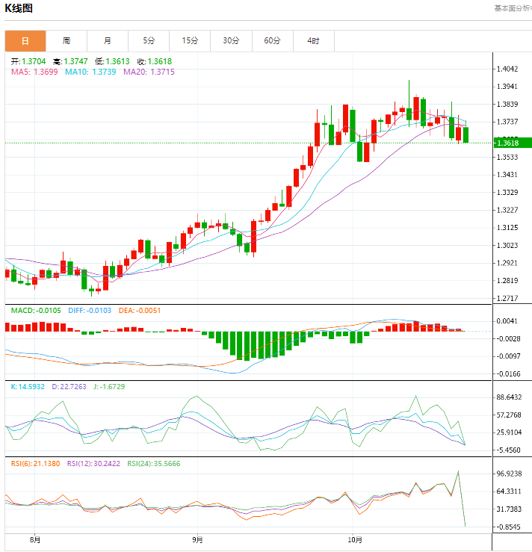Open the 基本面分析 link

[513, 8]
